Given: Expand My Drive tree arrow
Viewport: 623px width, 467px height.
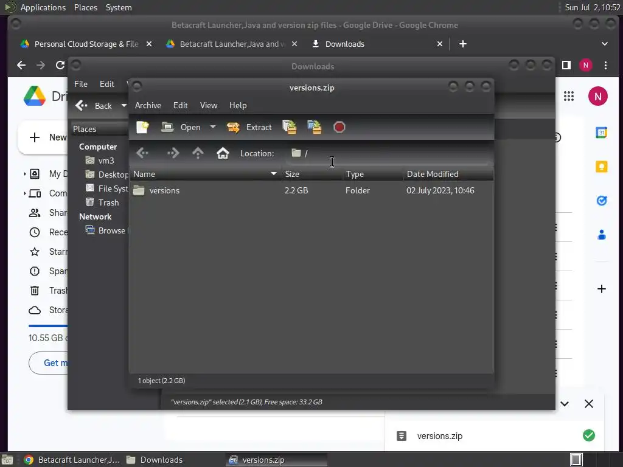Looking at the screenshot, I should click(24, 173).
